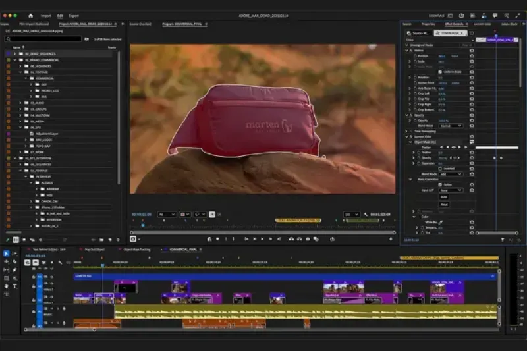The image size is (527, 351).
Task: Open Program Monitor button editor plus
Action: tap(391, 239)
